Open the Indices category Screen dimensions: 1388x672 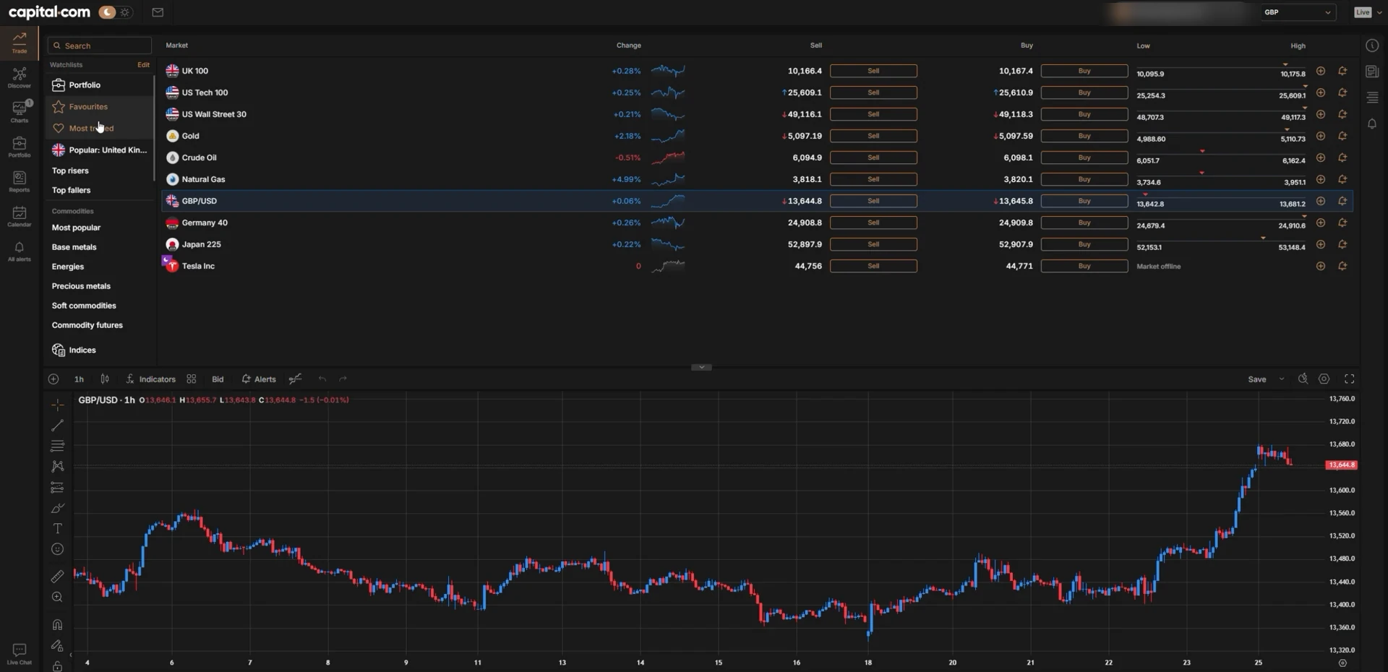coord(74,350)
